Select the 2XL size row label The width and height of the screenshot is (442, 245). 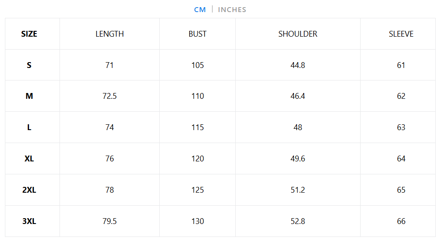tap(29, 190)
